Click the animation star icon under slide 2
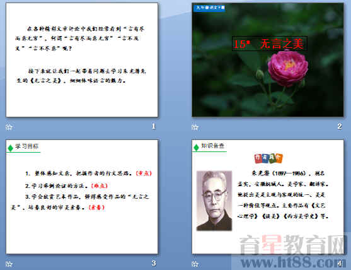Viewport: 351px width, 270px height. point(195,127)
